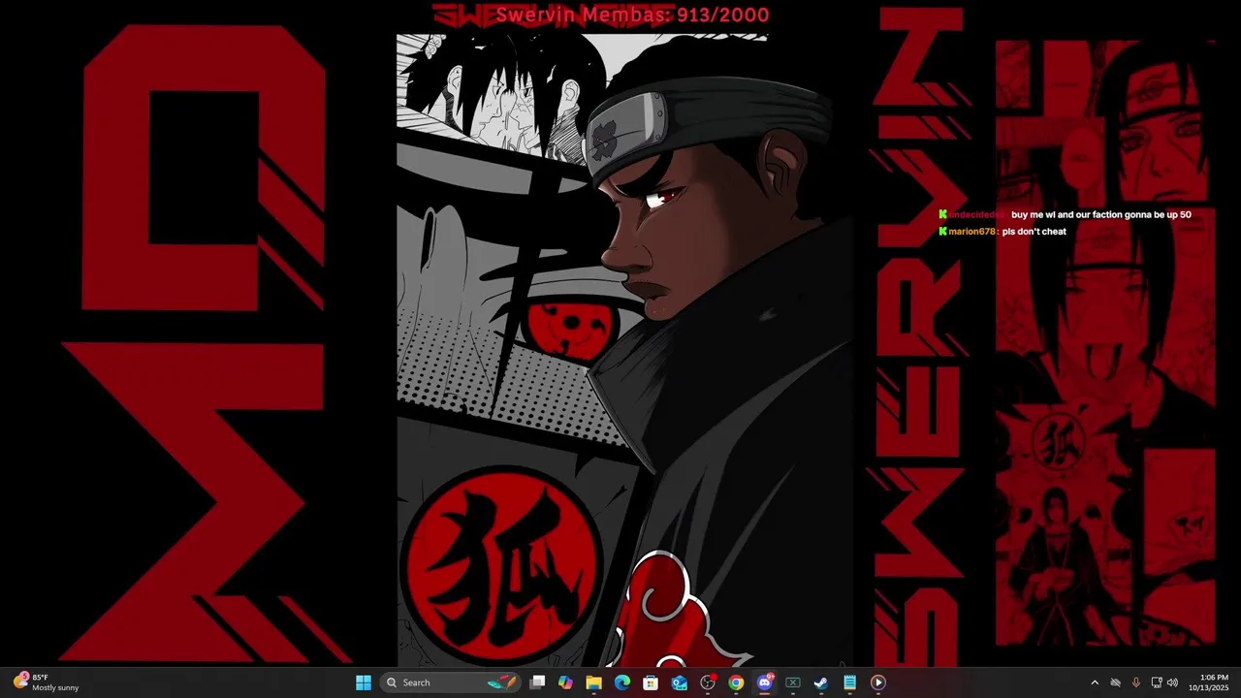Open Steam from the taskbar
Image resolution: width=1241 pixels, height=698 pixels.
click(821, 682)
